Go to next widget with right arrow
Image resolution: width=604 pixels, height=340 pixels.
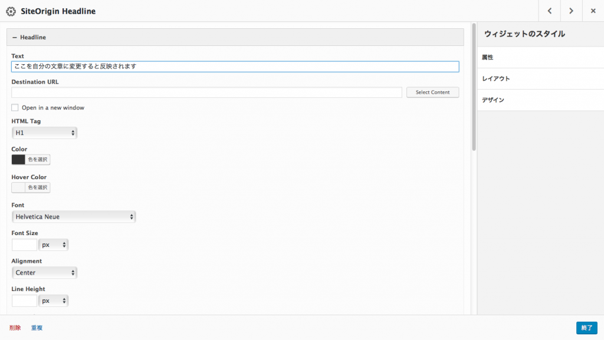[x=571, y=11]
